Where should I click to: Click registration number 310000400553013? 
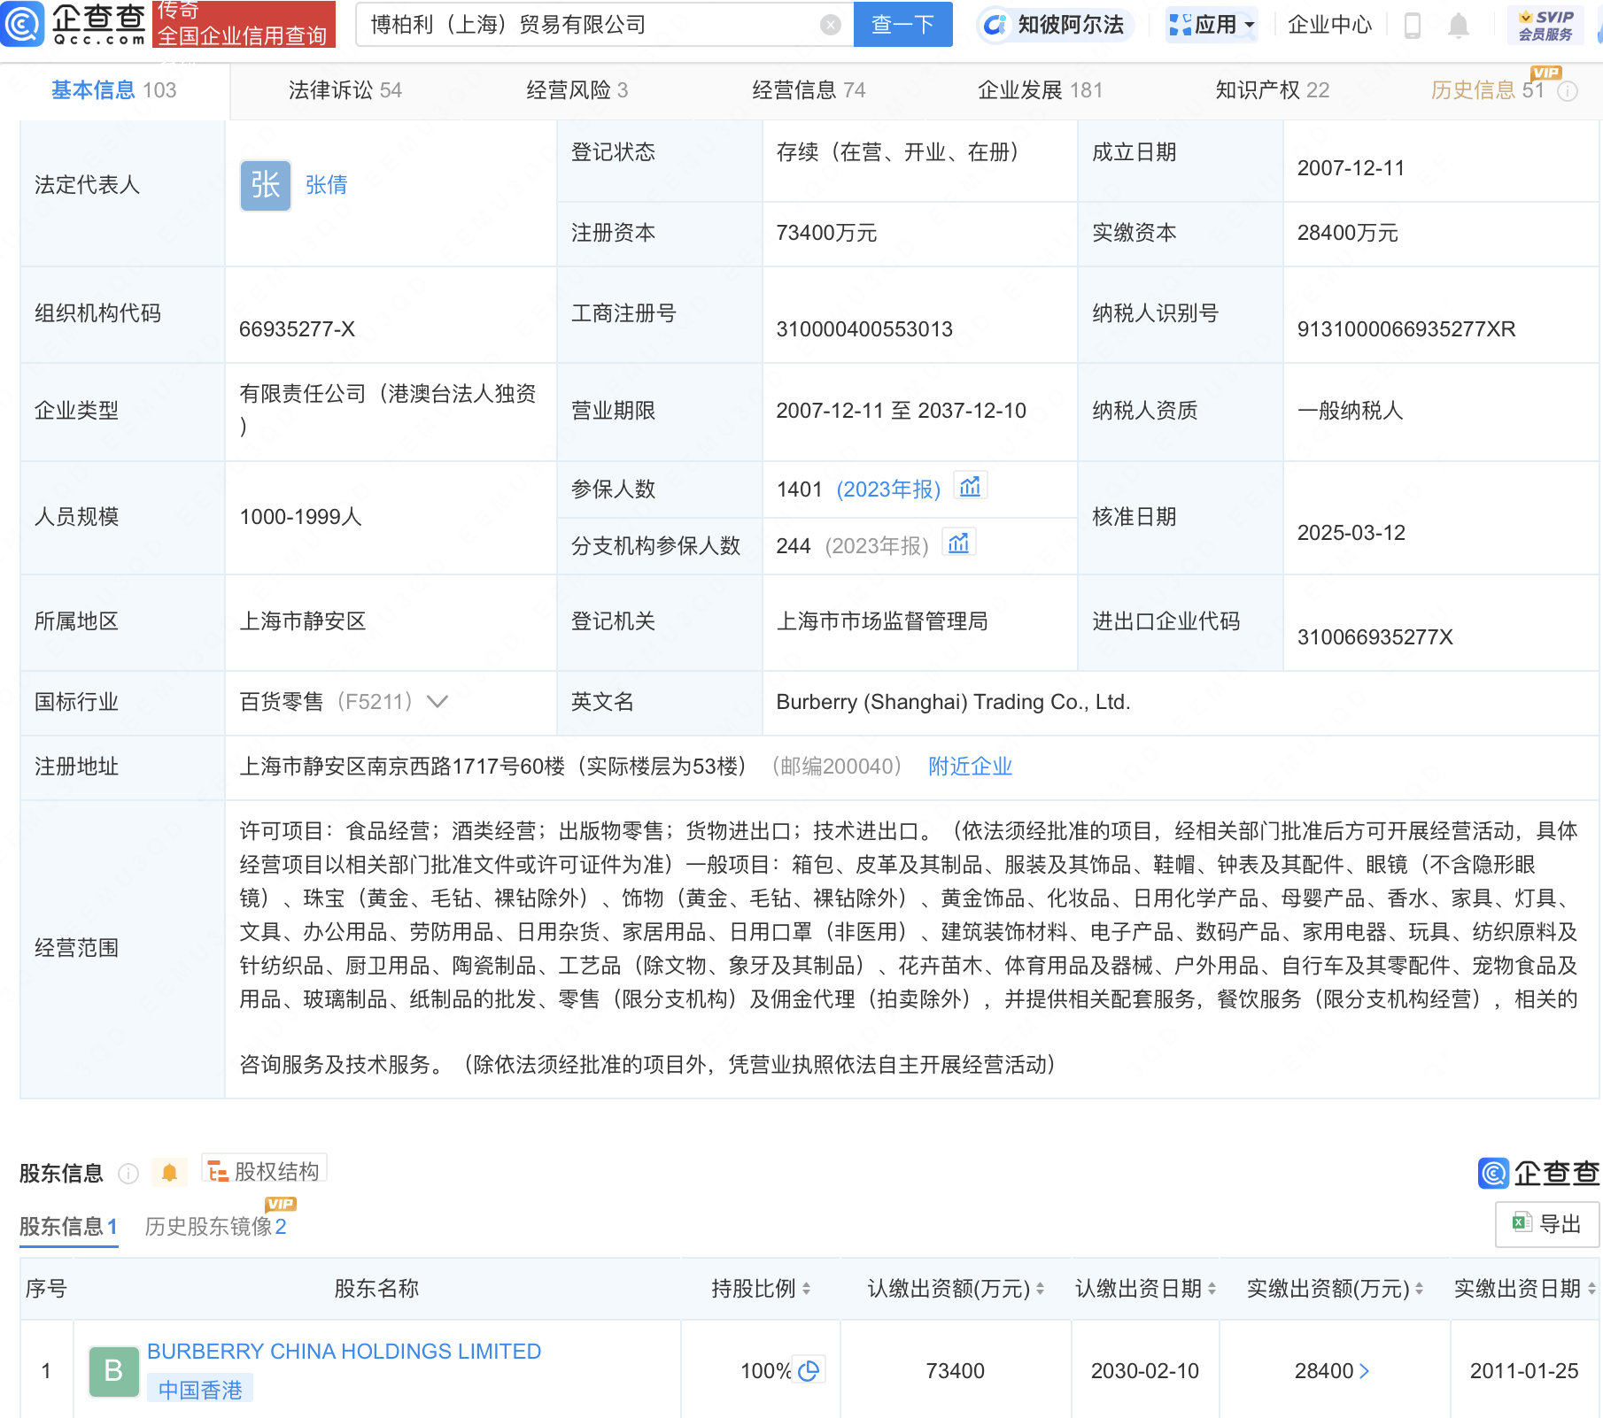tap(864, 329)
